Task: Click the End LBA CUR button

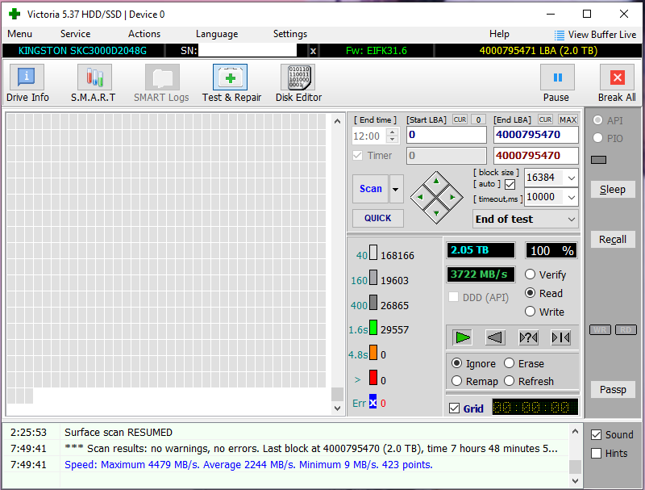Action: (x=546, y=119)
